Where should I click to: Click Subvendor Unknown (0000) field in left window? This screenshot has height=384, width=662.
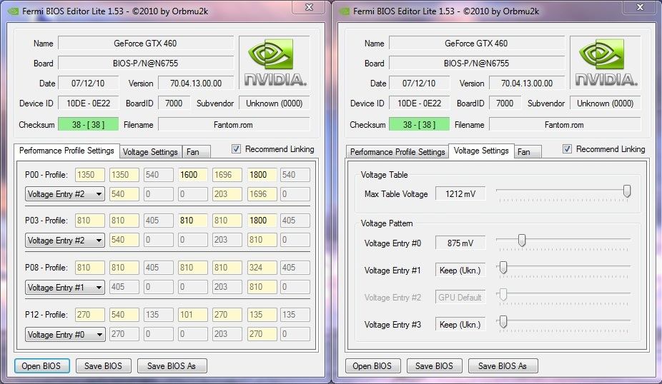click(x=275, y=103)
